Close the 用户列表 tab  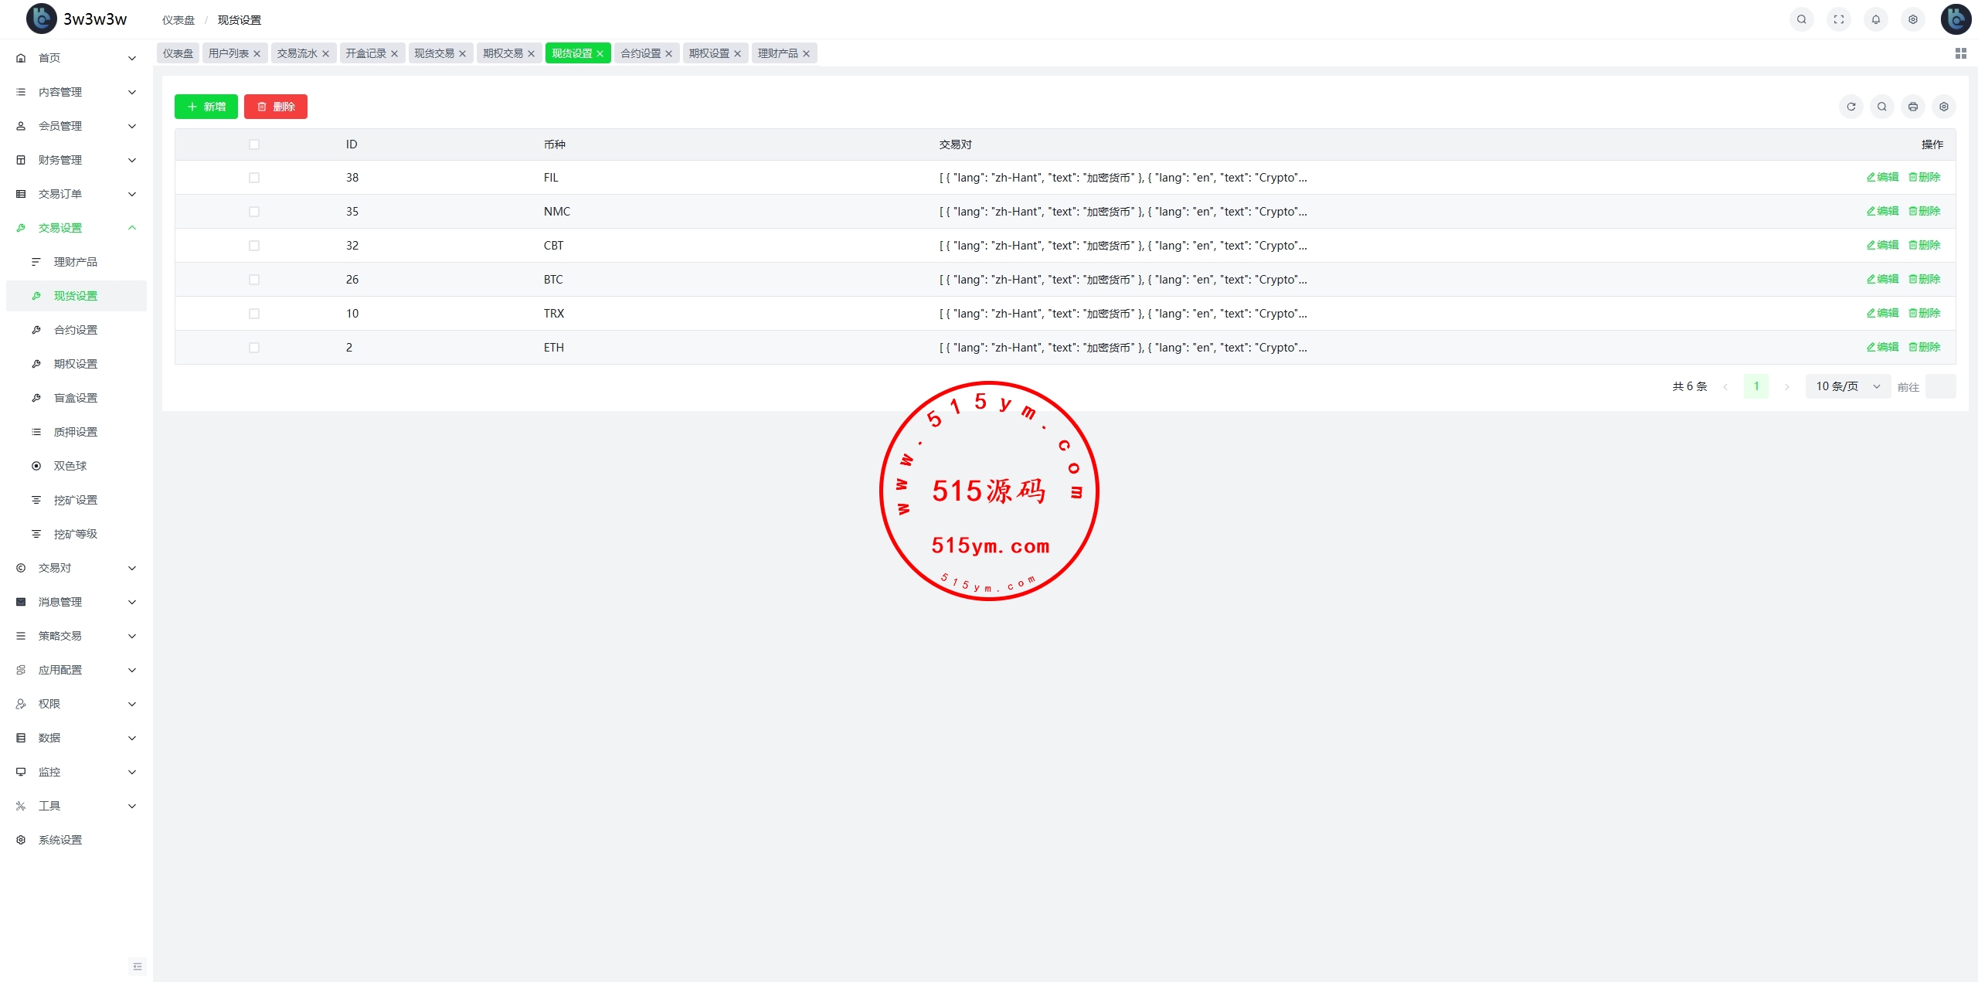point(257,53)
